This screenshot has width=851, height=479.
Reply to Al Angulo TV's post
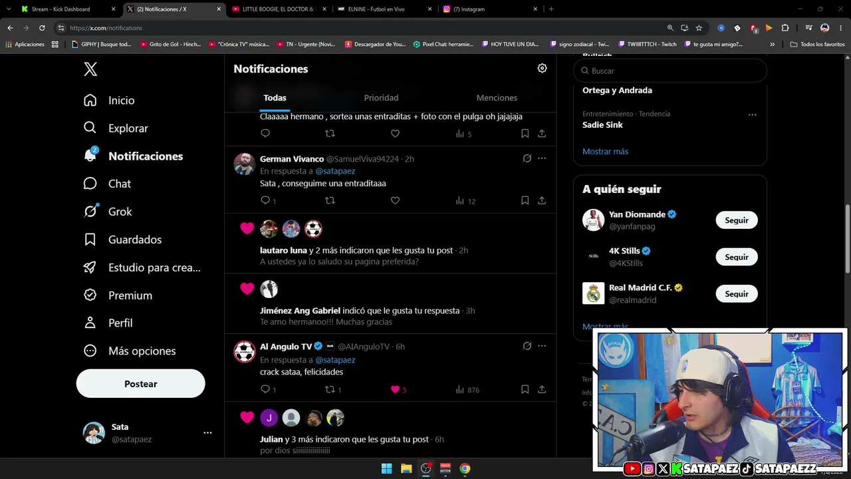265,389
